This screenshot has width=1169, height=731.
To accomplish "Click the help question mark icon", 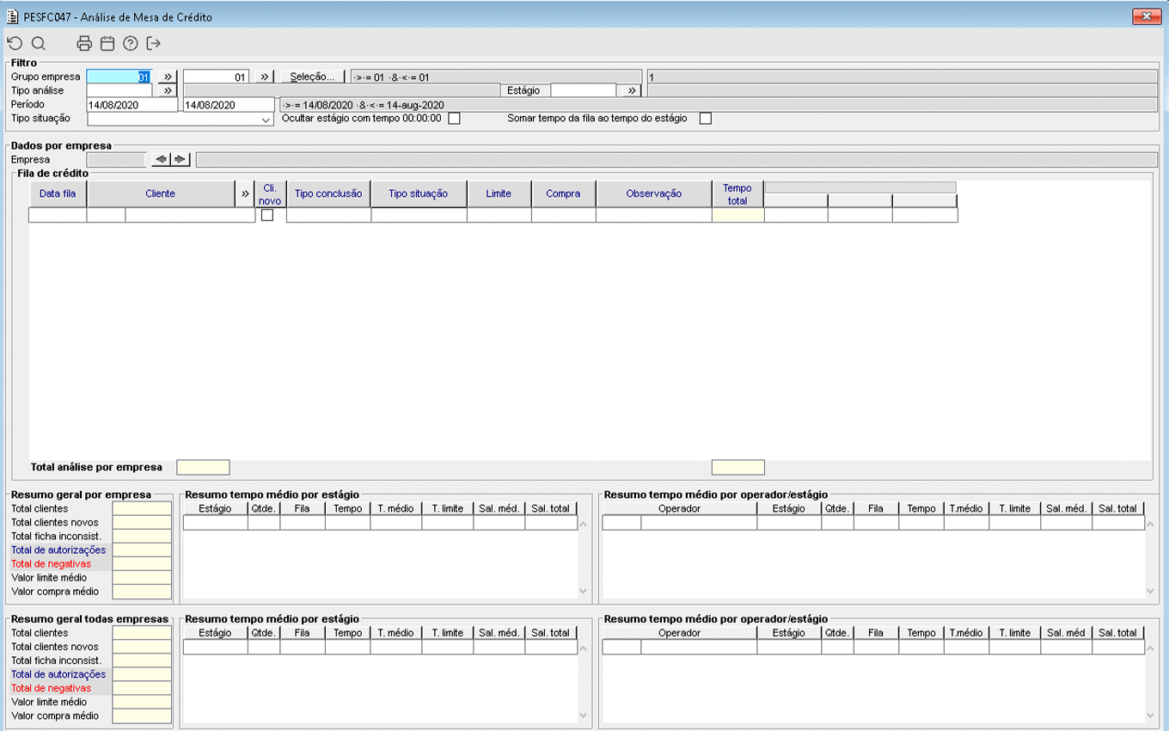I will [x=131, y=43].
